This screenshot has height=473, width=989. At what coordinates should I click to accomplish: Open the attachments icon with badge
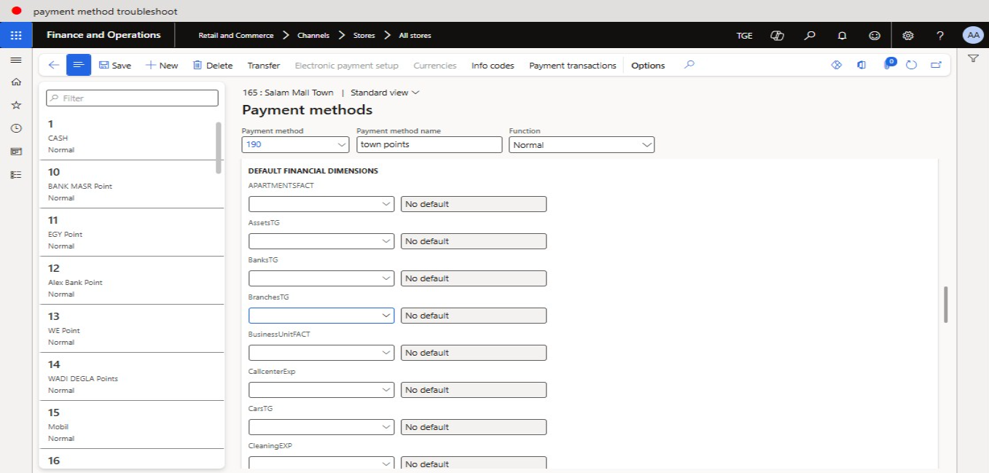[888, 64]
